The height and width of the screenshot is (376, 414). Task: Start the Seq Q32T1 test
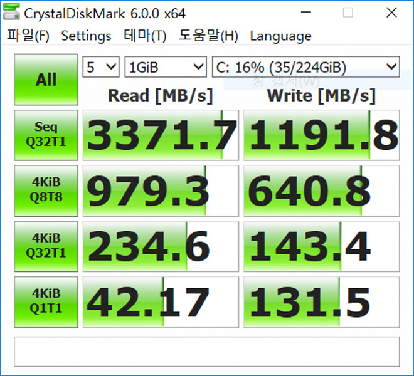click(x=46, y=135)
